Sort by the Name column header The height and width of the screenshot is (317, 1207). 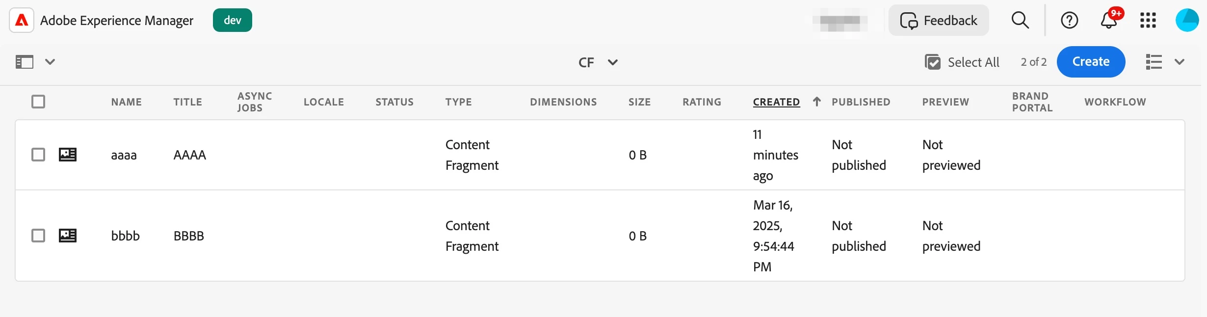pos(126,102)
